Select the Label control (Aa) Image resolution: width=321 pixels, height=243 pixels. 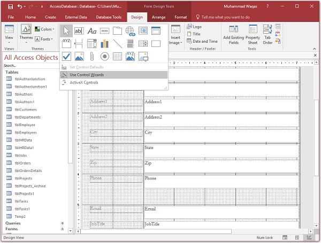tap(92, 31)
